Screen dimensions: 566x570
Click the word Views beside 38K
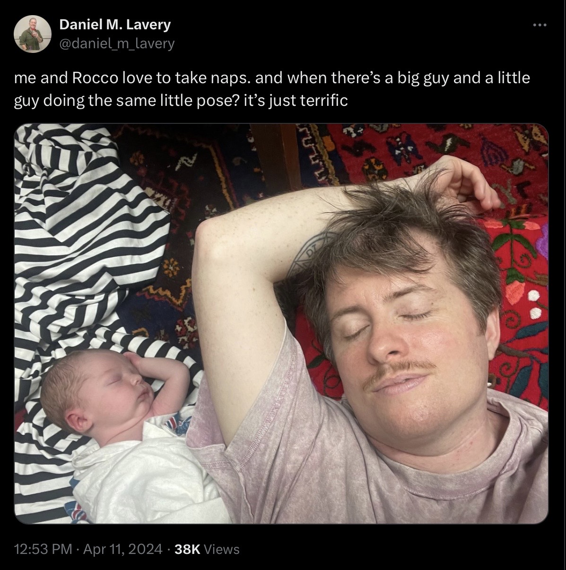tap(222, 549)
